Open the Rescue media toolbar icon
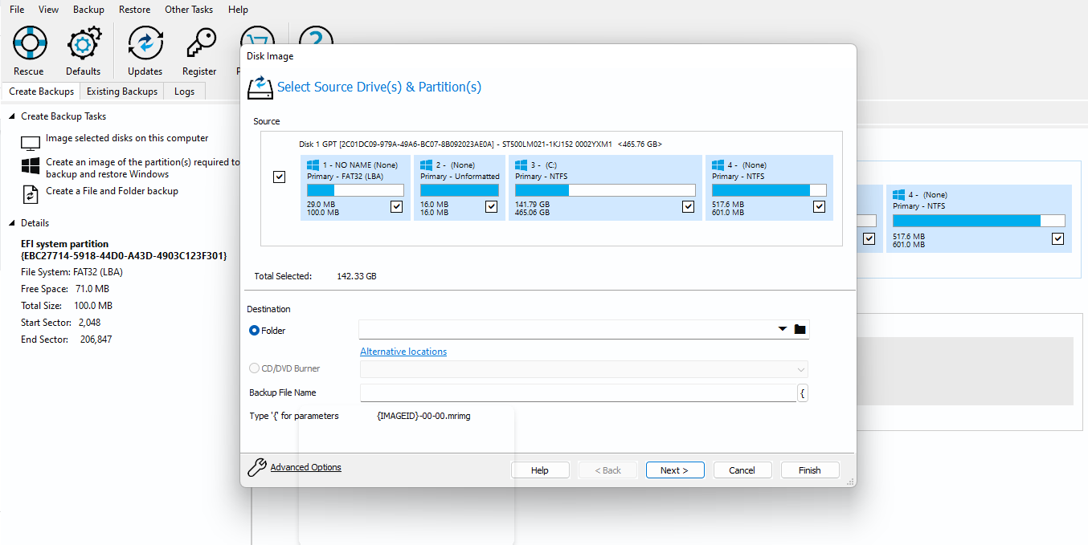This screenshot has width=1088, height=545. (31, 43)
